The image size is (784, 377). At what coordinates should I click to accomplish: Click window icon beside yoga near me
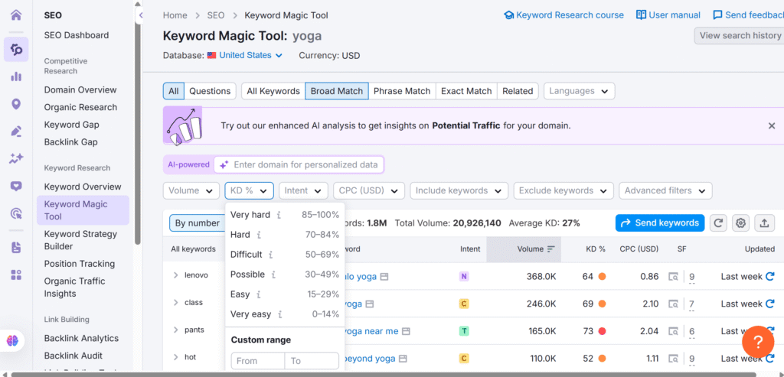(406, 331)
